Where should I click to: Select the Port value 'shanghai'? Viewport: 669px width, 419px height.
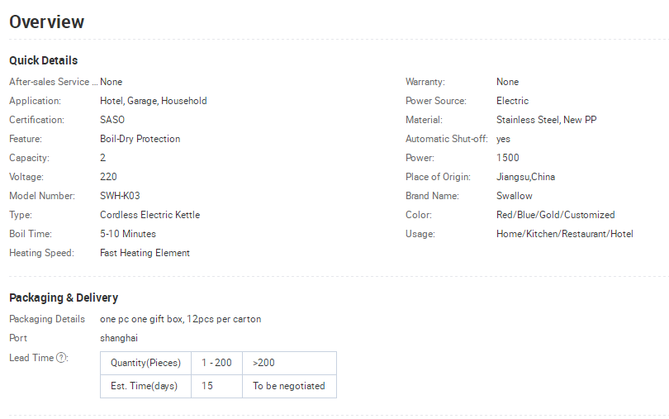coord(119,338)
